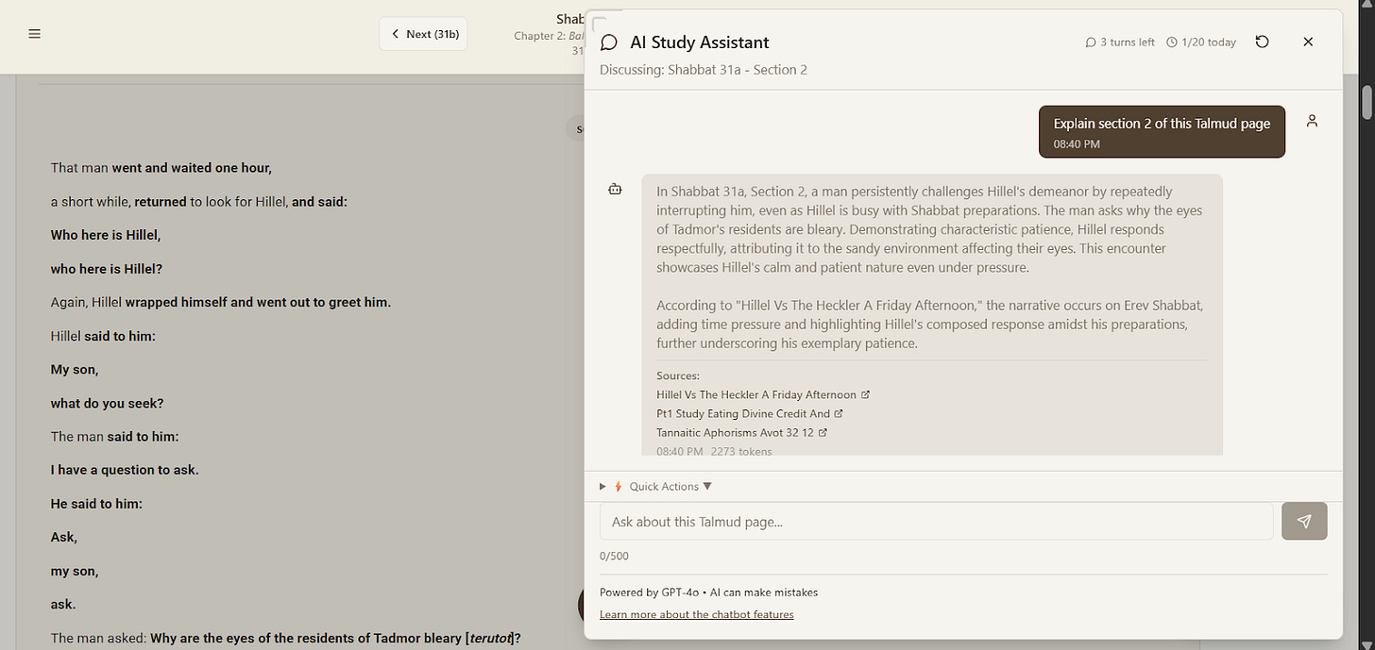The height and width of the screenshot is (650, 1375).
Task: Send the message with paper plane button
Action: point(1304,522)
